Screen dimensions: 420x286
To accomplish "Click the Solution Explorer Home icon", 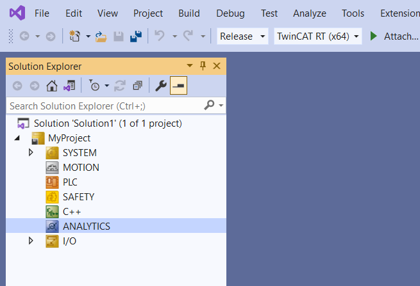I will coord(52,86).
